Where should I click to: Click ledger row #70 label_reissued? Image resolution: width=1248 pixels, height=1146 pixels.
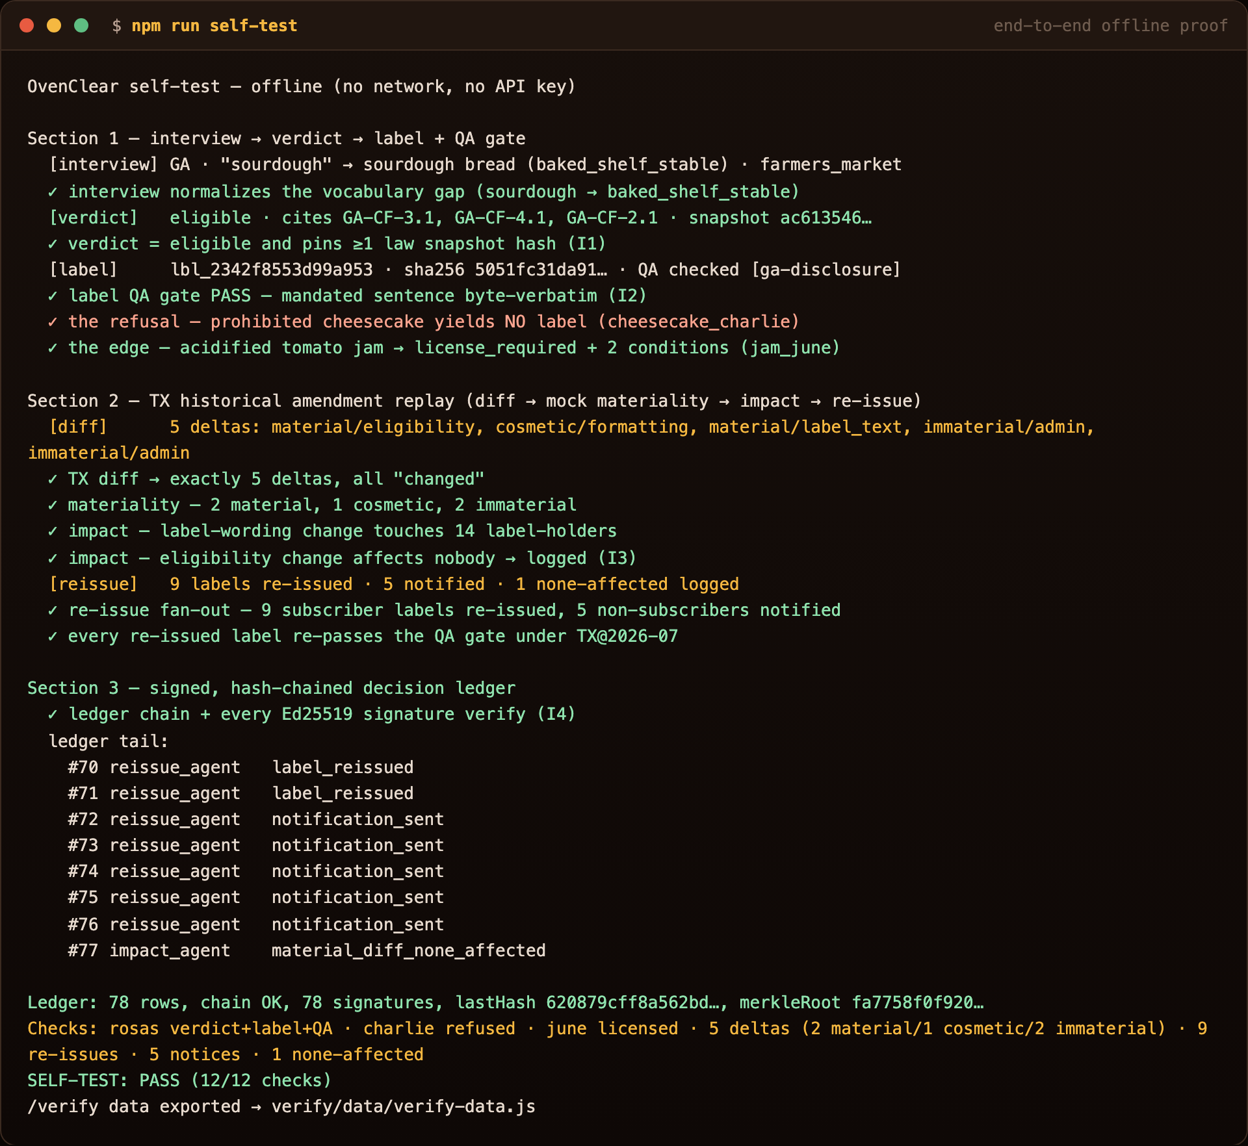[x=240, y=767]
